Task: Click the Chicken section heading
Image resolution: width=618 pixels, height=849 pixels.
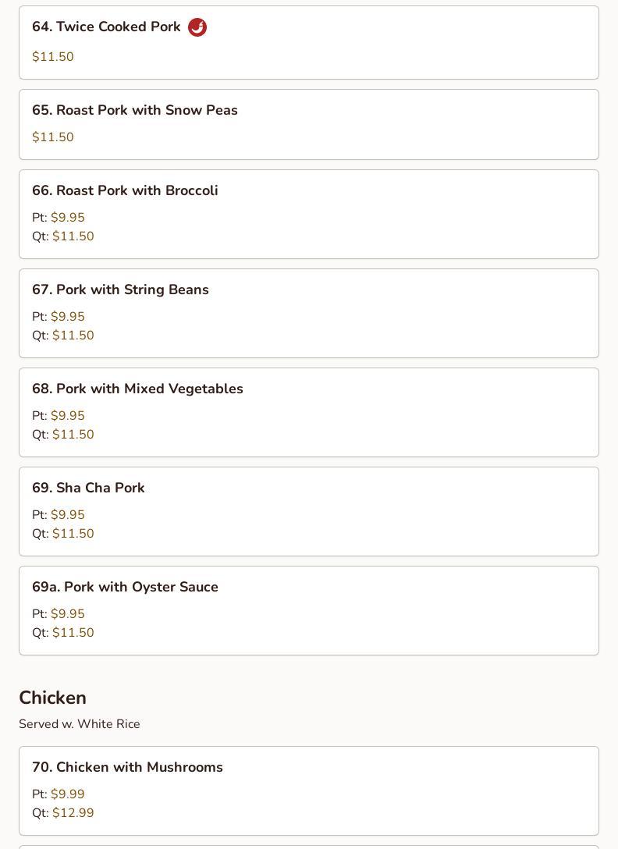Action: point(52,698)
